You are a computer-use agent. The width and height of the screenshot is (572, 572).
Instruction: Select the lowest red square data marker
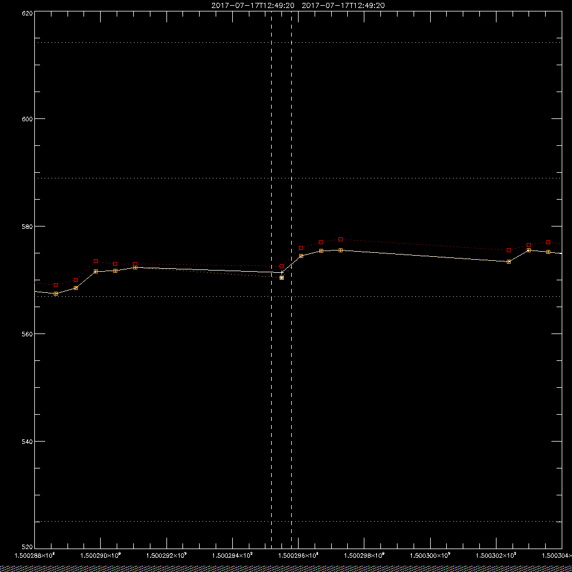click(56, 285)
